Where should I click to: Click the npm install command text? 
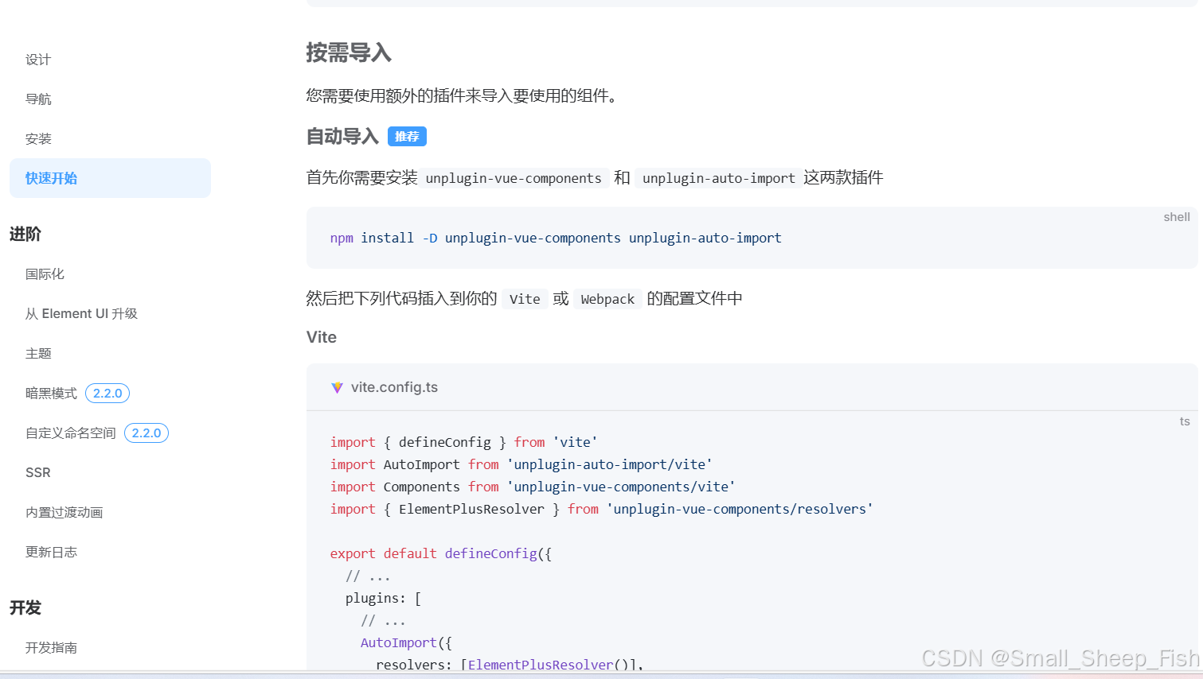[x=555, y=238]
